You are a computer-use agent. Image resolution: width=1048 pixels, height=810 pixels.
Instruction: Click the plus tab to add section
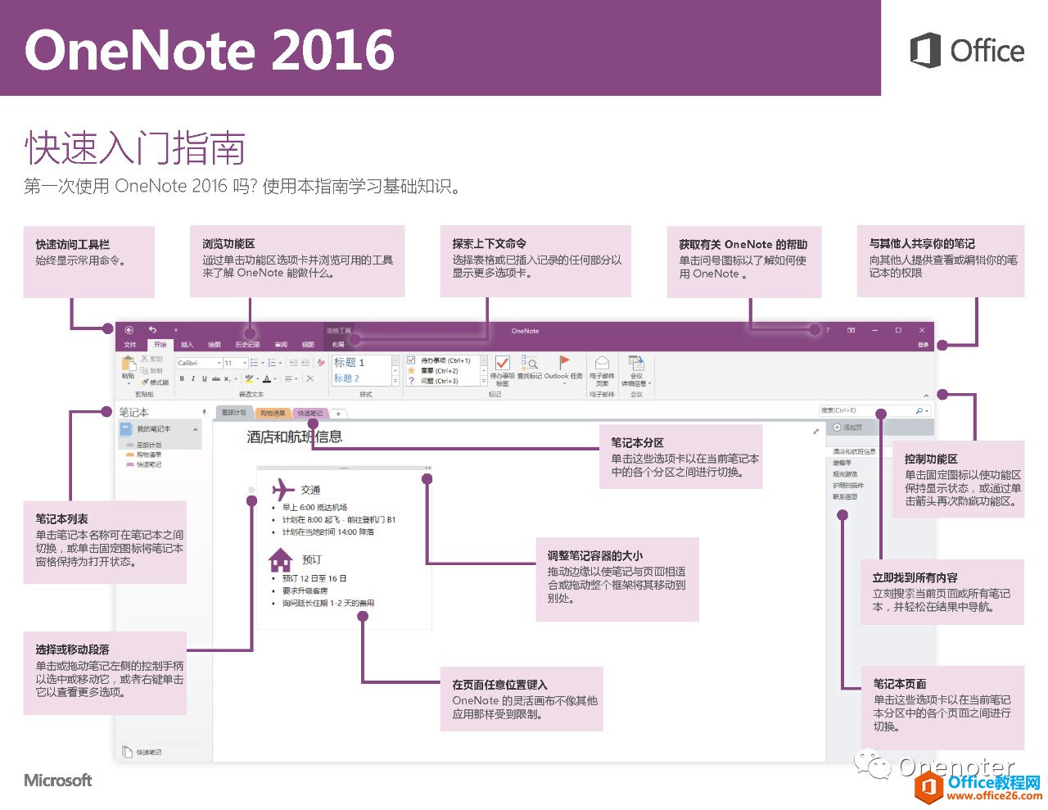(338, 414)
